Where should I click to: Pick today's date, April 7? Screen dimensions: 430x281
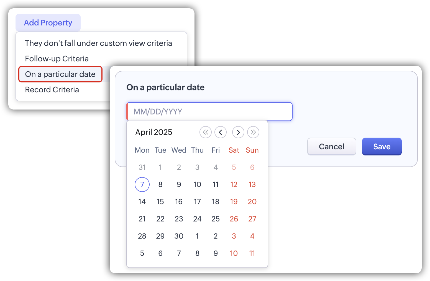pyautogui.click(x=142, y=184)
